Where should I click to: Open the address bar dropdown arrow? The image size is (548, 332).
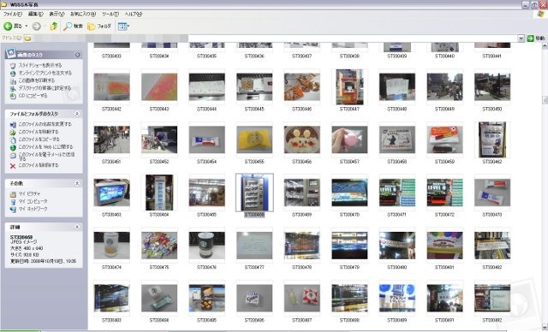tap(521, 38)
